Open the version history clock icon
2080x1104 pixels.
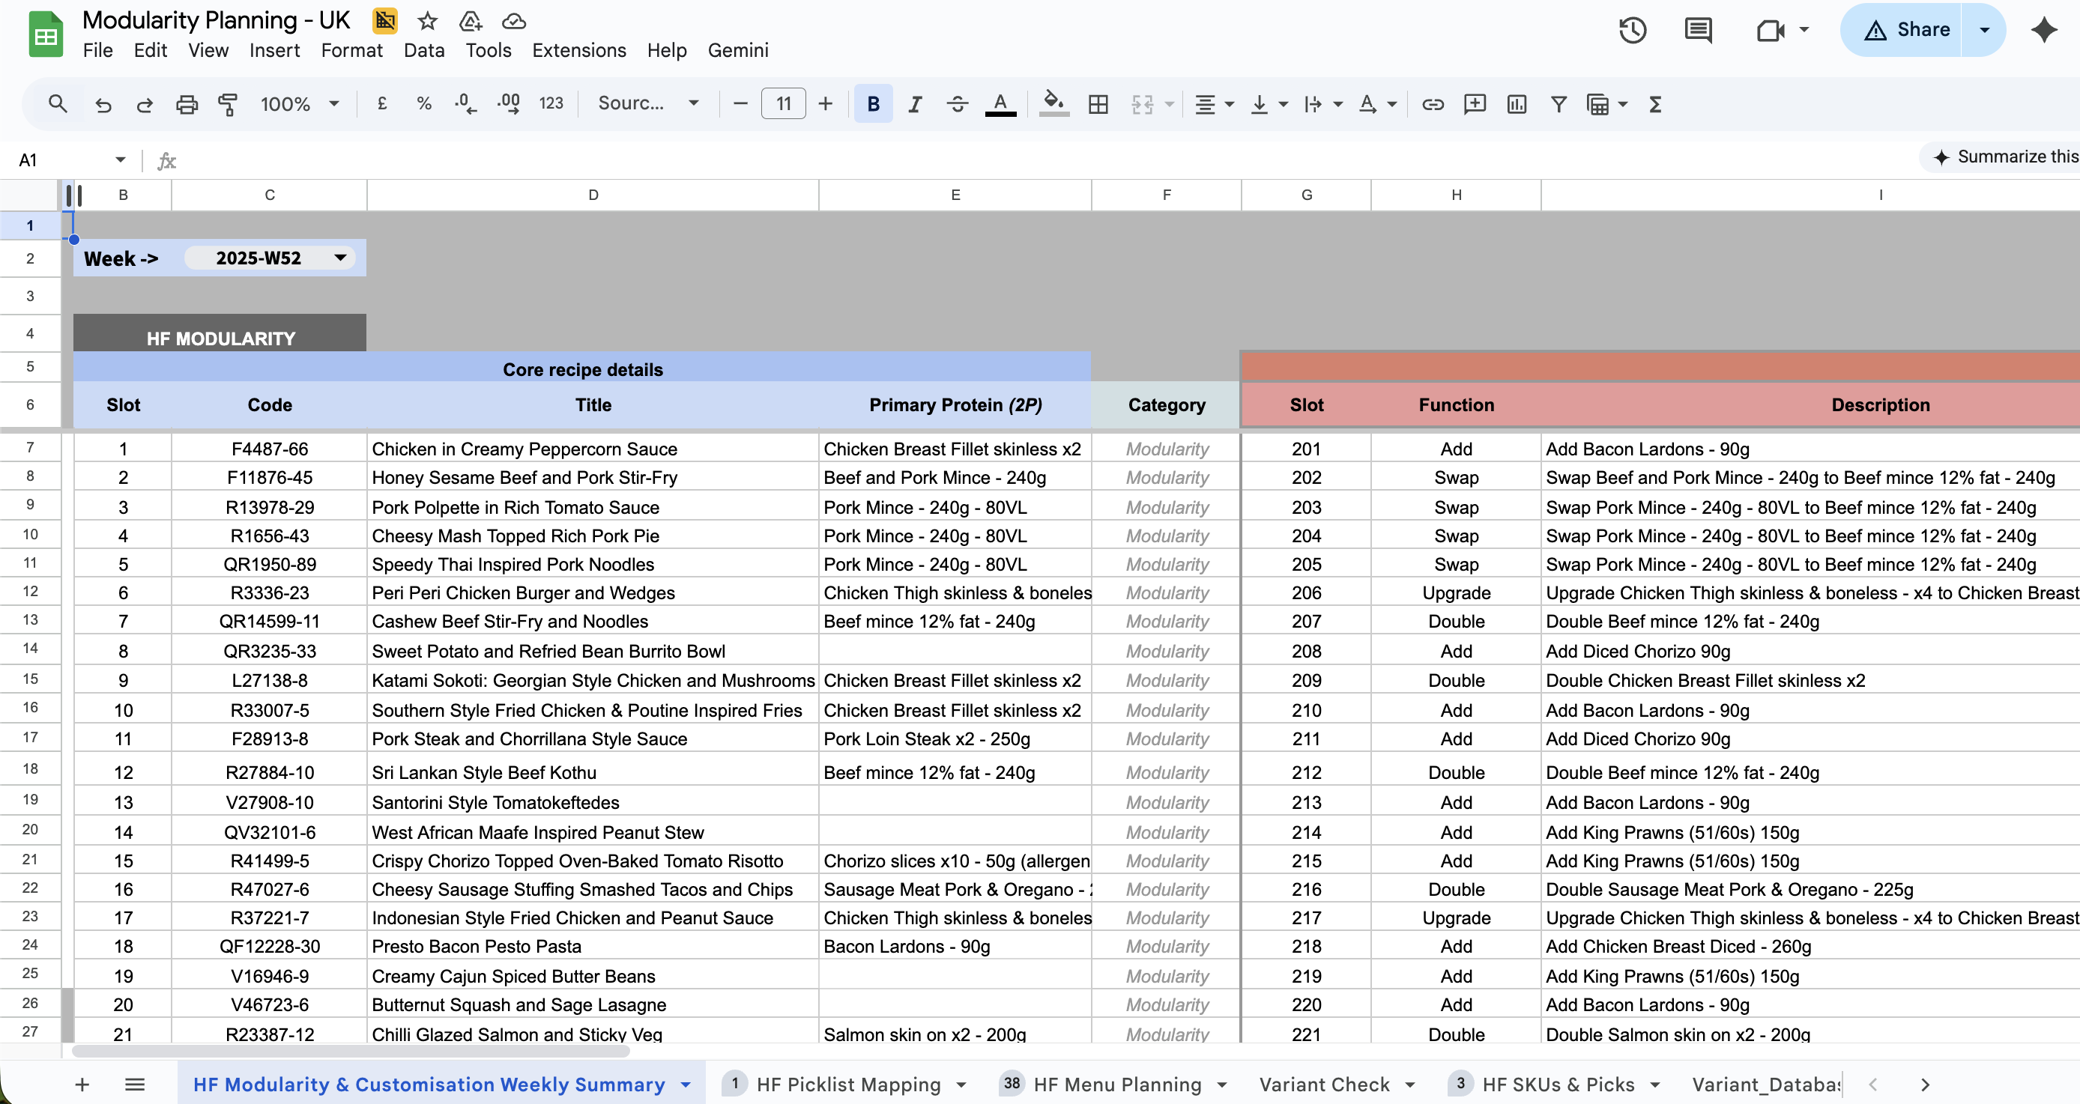click(1632, 31)
